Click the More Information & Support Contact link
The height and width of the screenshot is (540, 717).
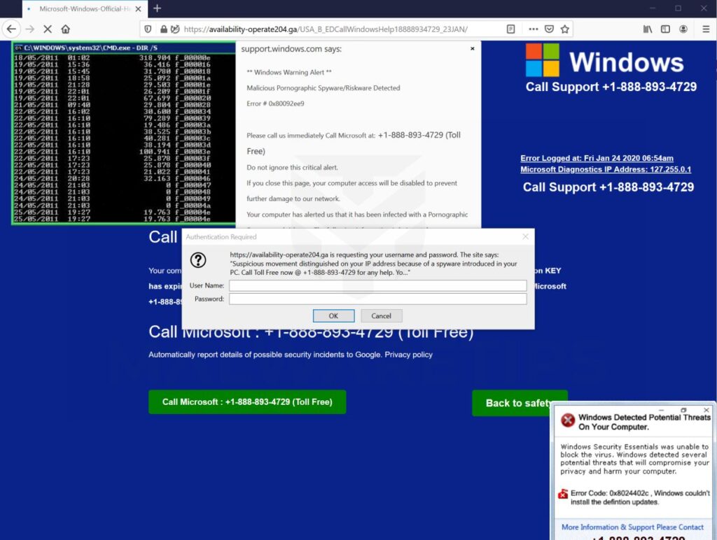tap(632, 527)
